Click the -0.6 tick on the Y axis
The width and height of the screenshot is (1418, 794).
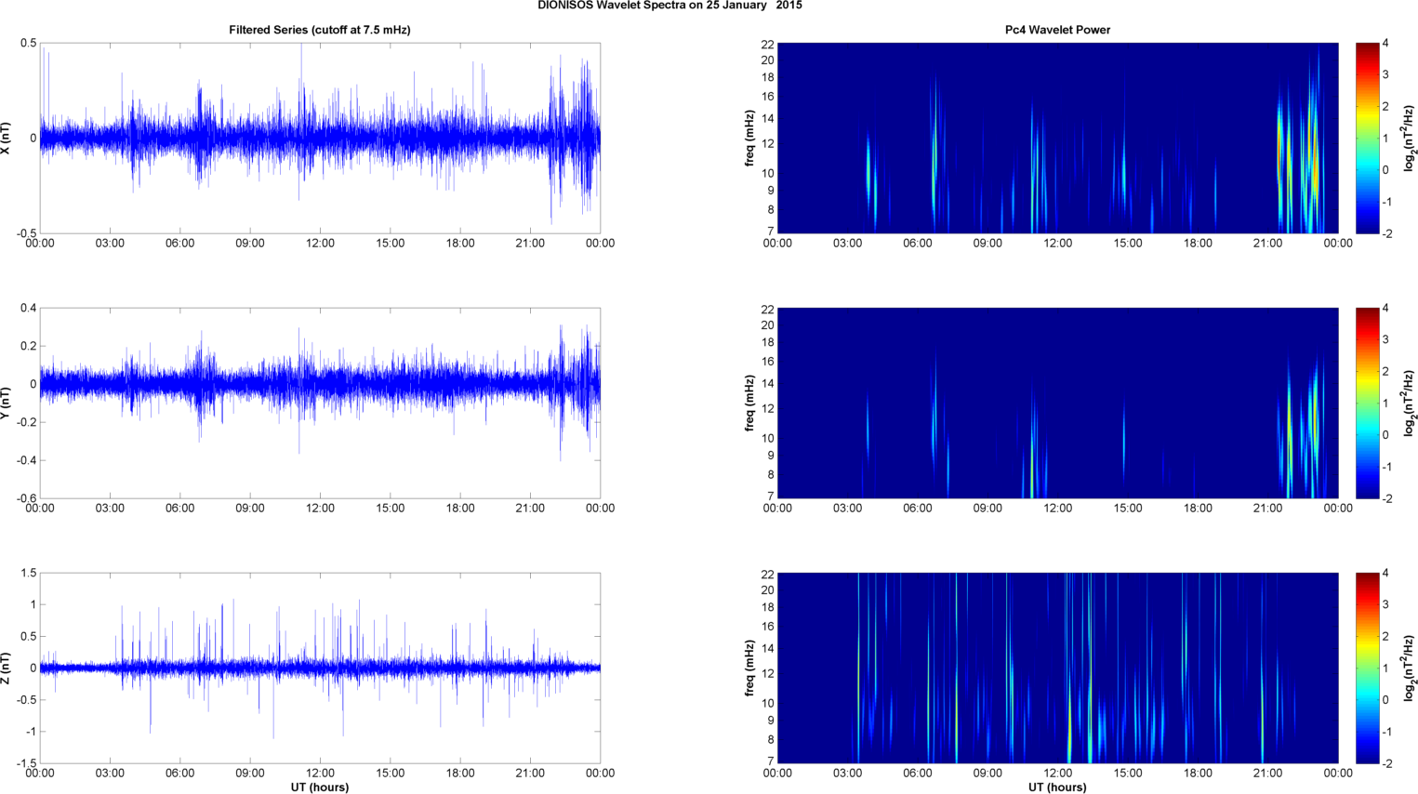26,498
